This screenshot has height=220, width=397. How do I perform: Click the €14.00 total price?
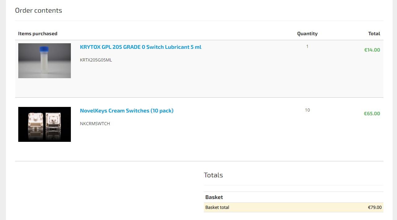point(372,50)
